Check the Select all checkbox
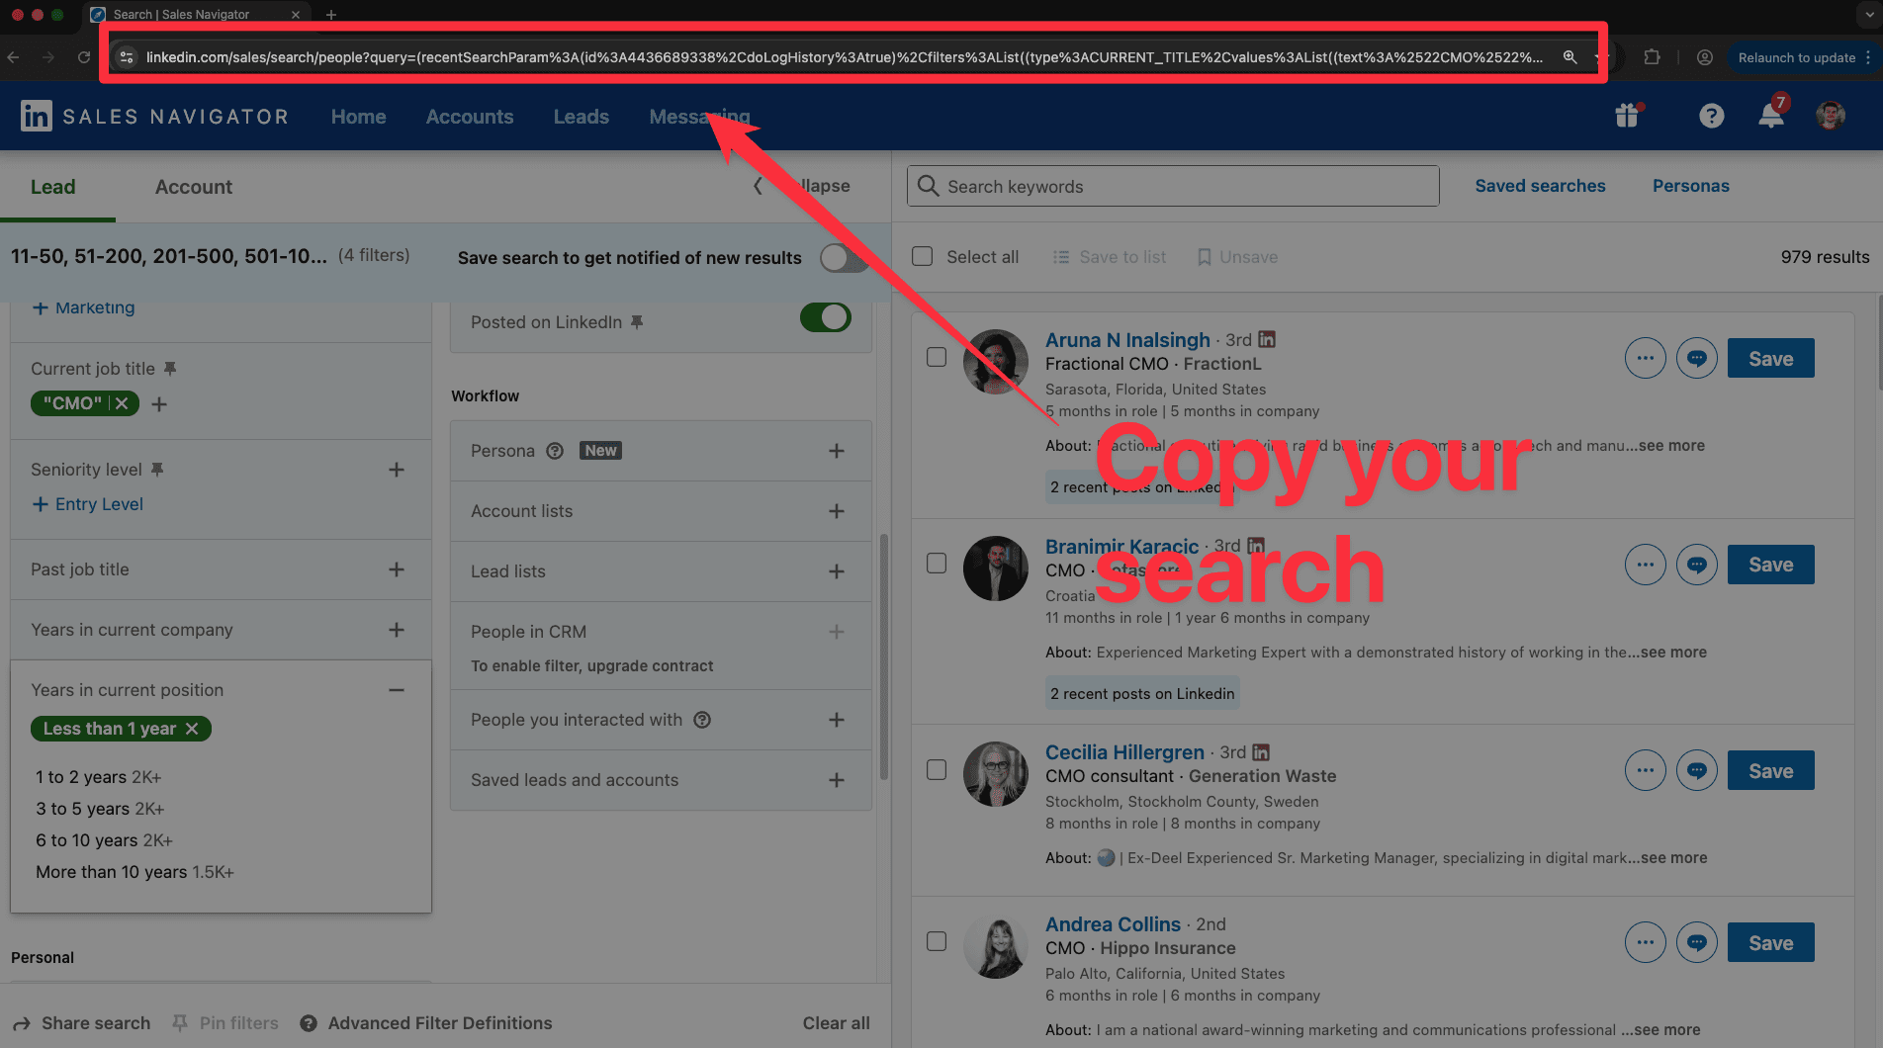The height and width of the screenshot is (1048, 1883). point(923,257)
